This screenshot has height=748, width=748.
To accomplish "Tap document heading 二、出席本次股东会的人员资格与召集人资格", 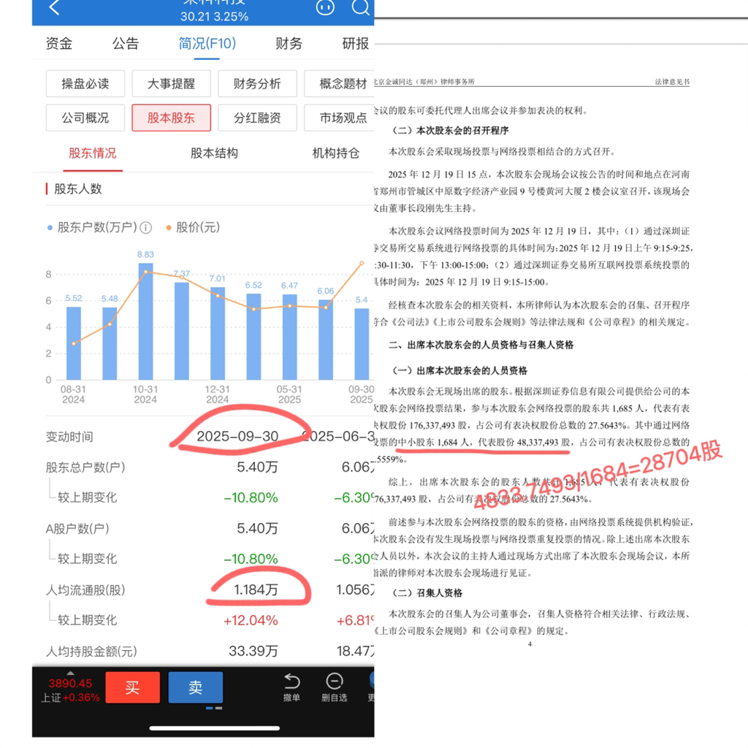I will pyautogui.click(x=481, y=345).
